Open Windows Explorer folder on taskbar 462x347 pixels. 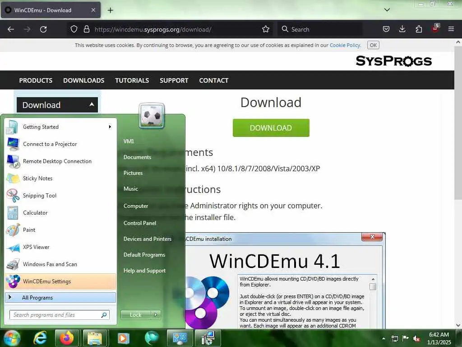pyautogui.click(x=94, y=338)
